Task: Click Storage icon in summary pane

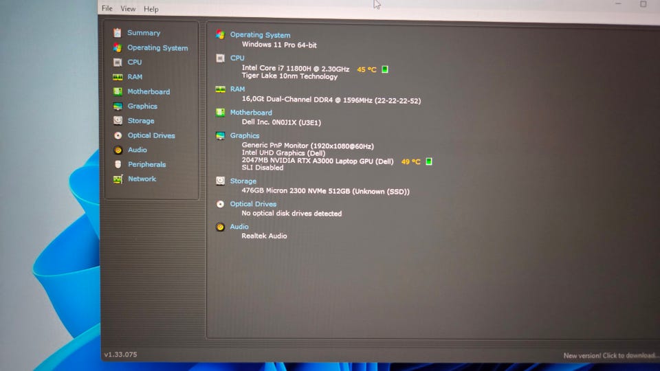Action: pos(220,181)
